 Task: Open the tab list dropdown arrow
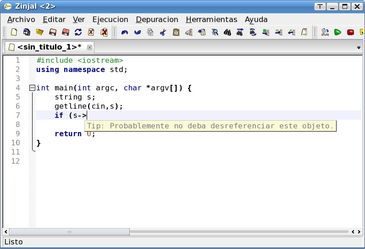tap(359, 48)
